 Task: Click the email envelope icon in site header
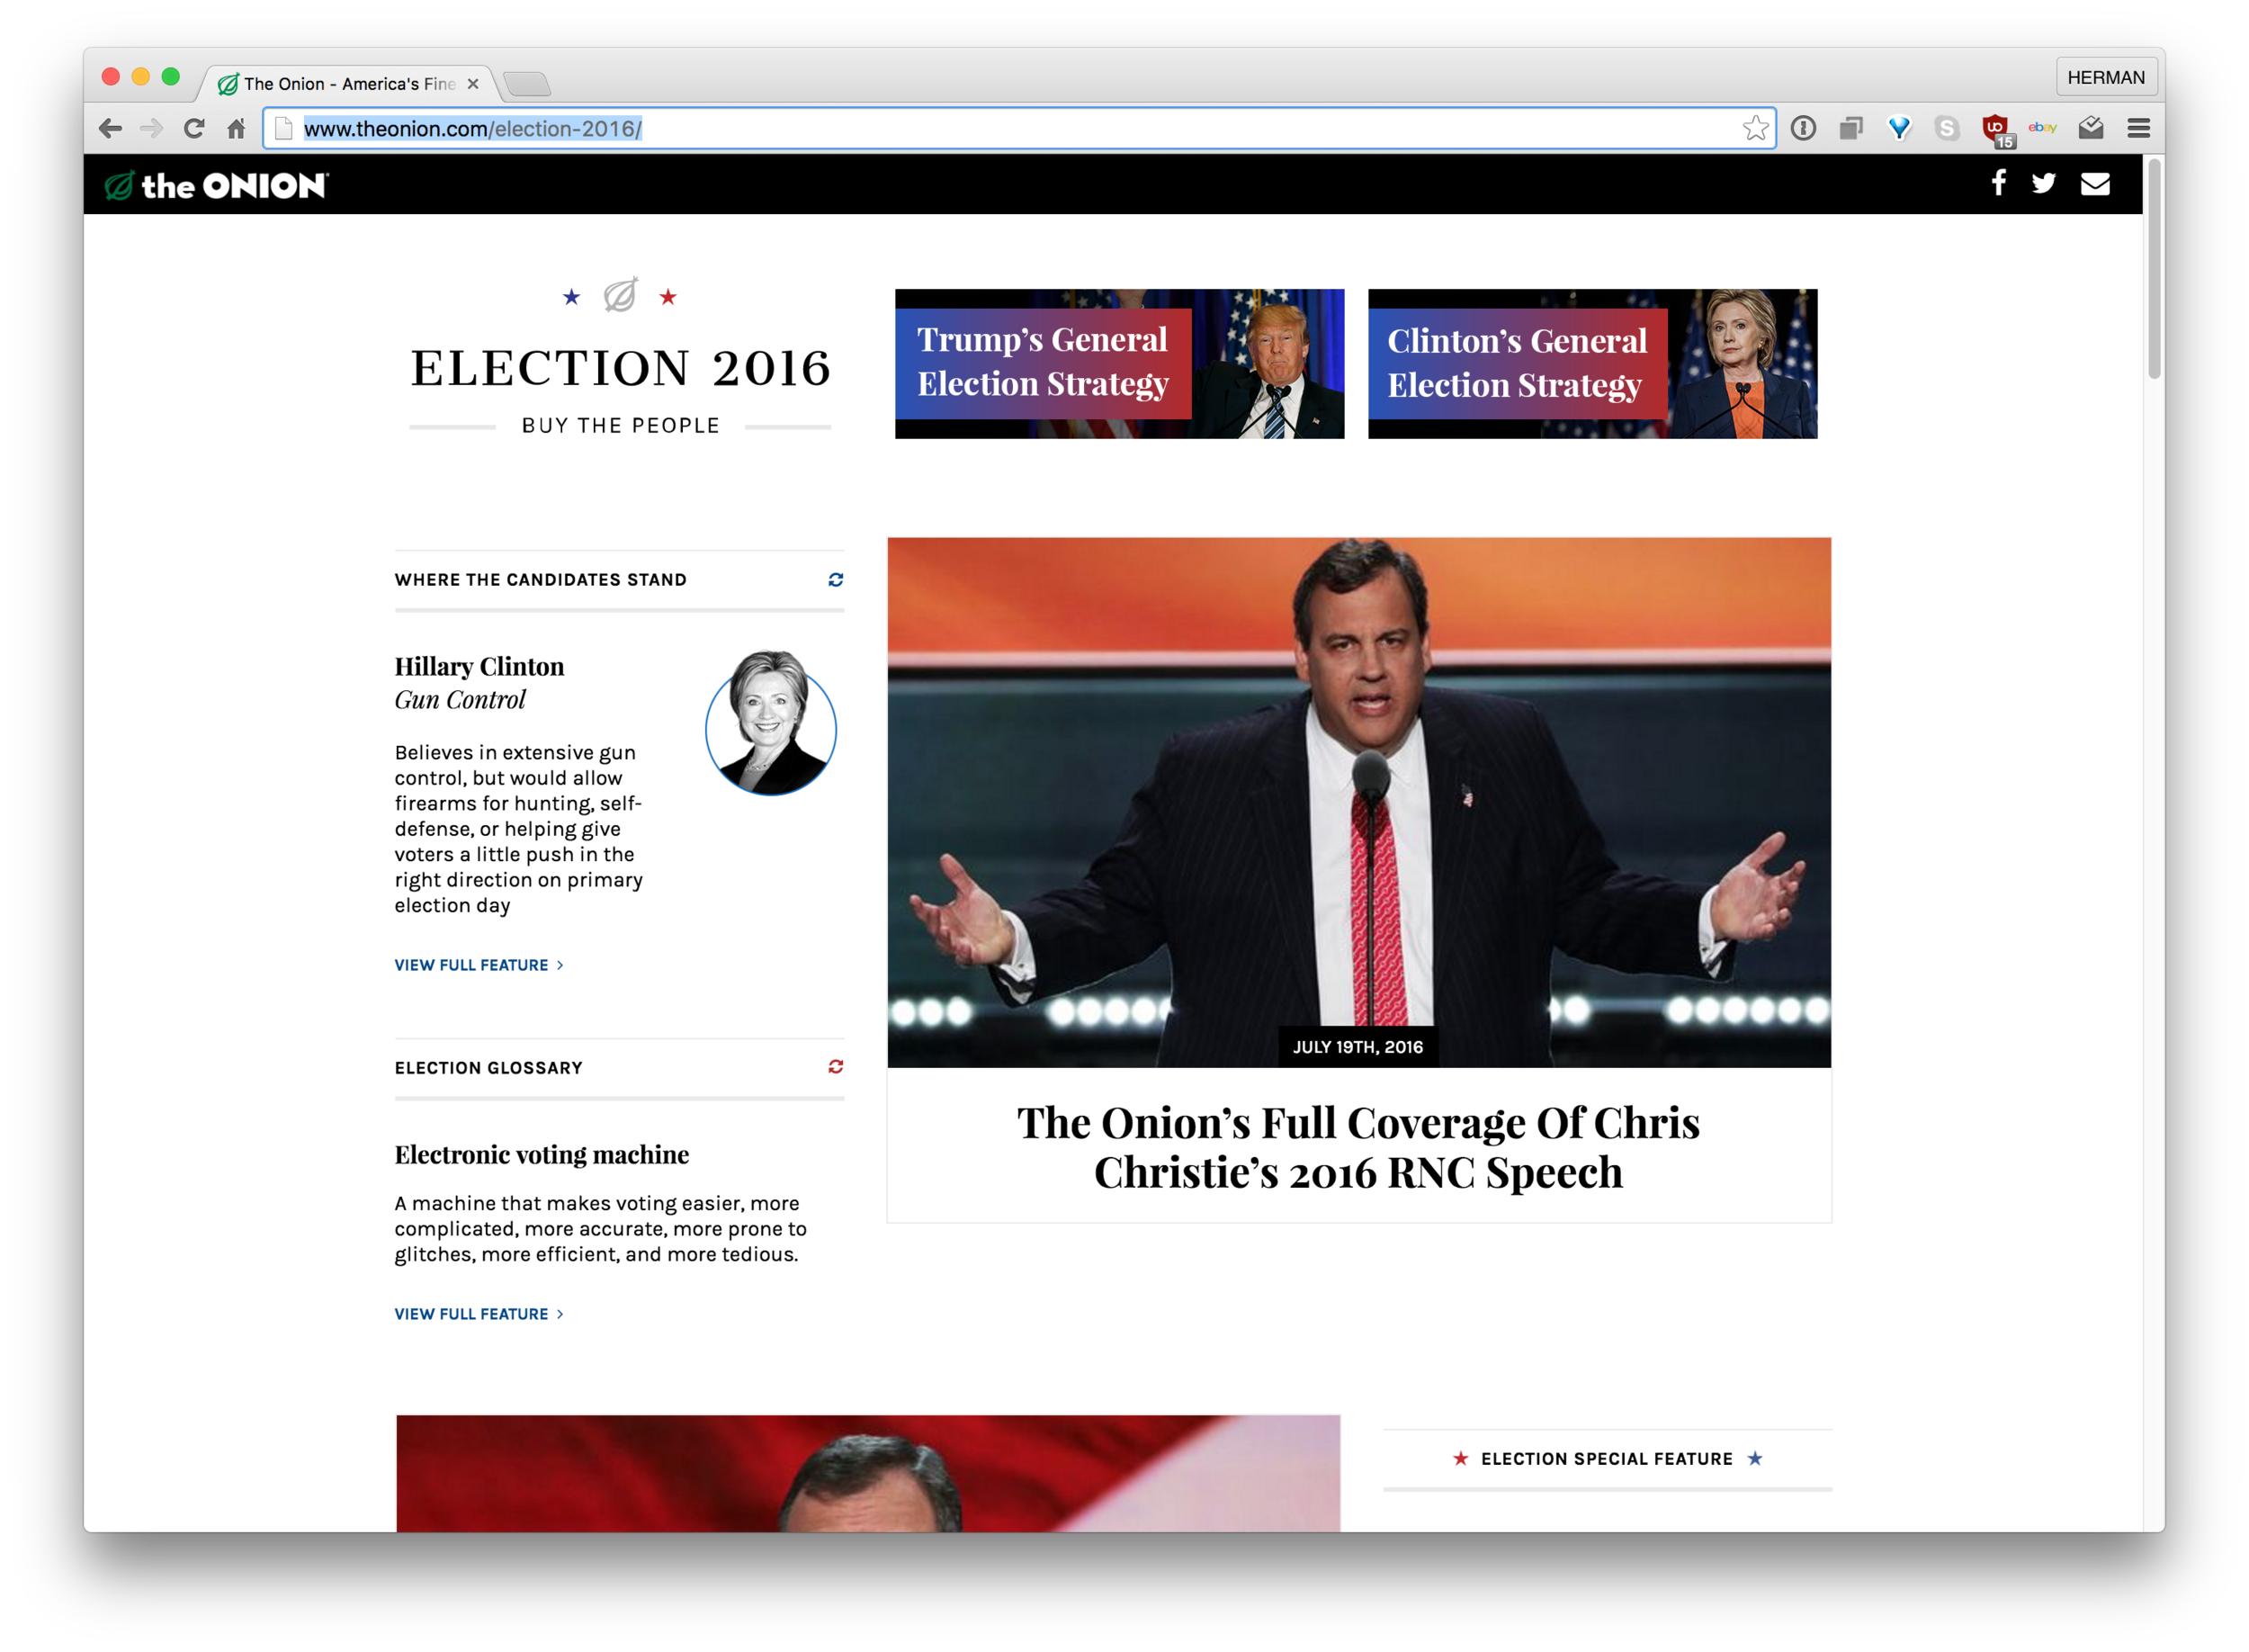[2095, 184]
